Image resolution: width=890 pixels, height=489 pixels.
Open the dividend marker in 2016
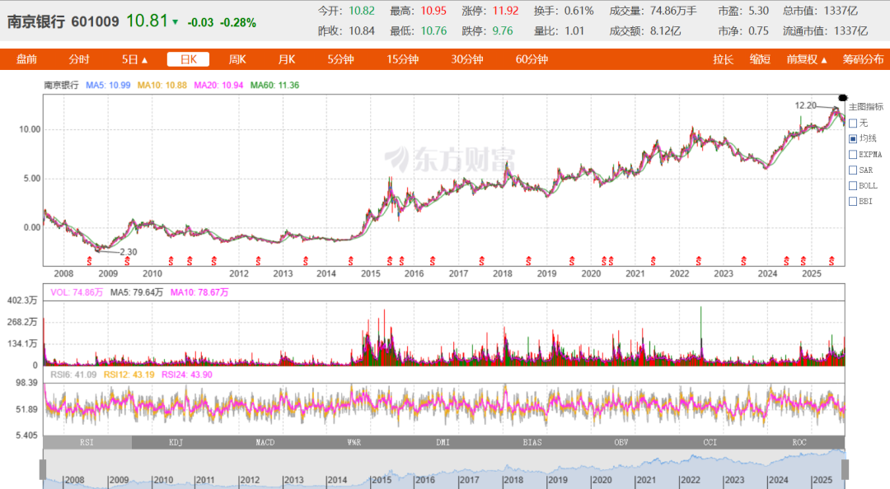click(x=433, y=261)
